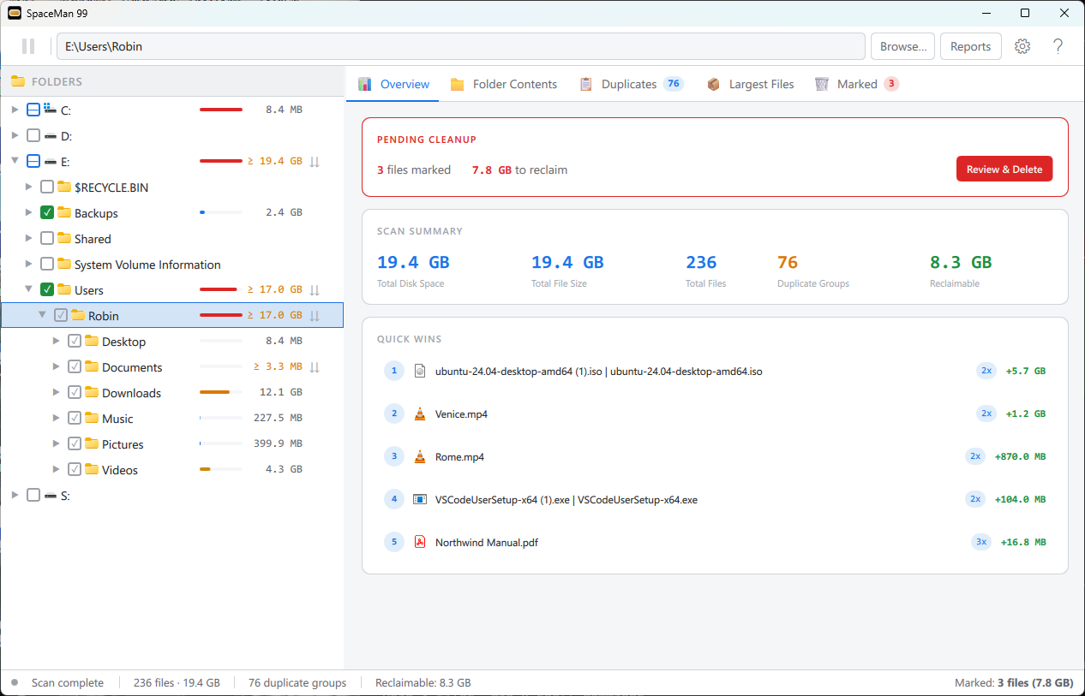Expand the $RECYCLE.BIN folder
The image size is (1085, 696).
[28, 187]
